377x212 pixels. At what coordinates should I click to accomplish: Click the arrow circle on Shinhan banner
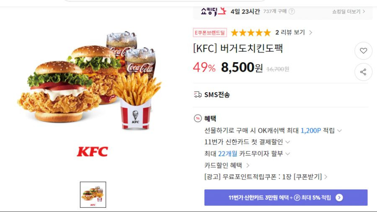click(339, 198)
